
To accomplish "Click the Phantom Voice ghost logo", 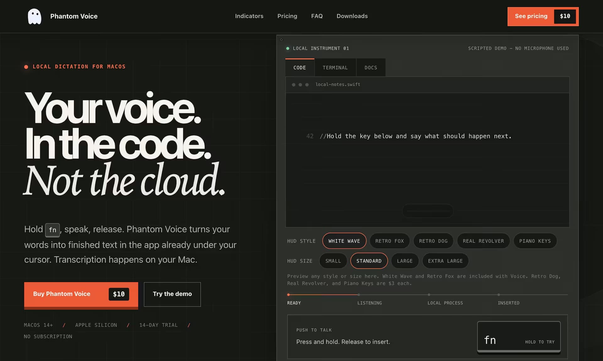I will click(x=35, y=16).
